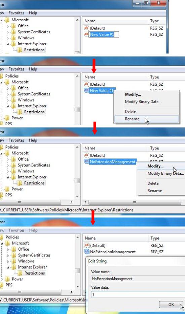Expand the Windows key in the Rename-menu screenshot
Viewport: 185px width, 314px height.
click(8, 100)
